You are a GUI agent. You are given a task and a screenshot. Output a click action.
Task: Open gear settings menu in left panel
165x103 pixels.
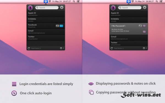click(62, 48)
